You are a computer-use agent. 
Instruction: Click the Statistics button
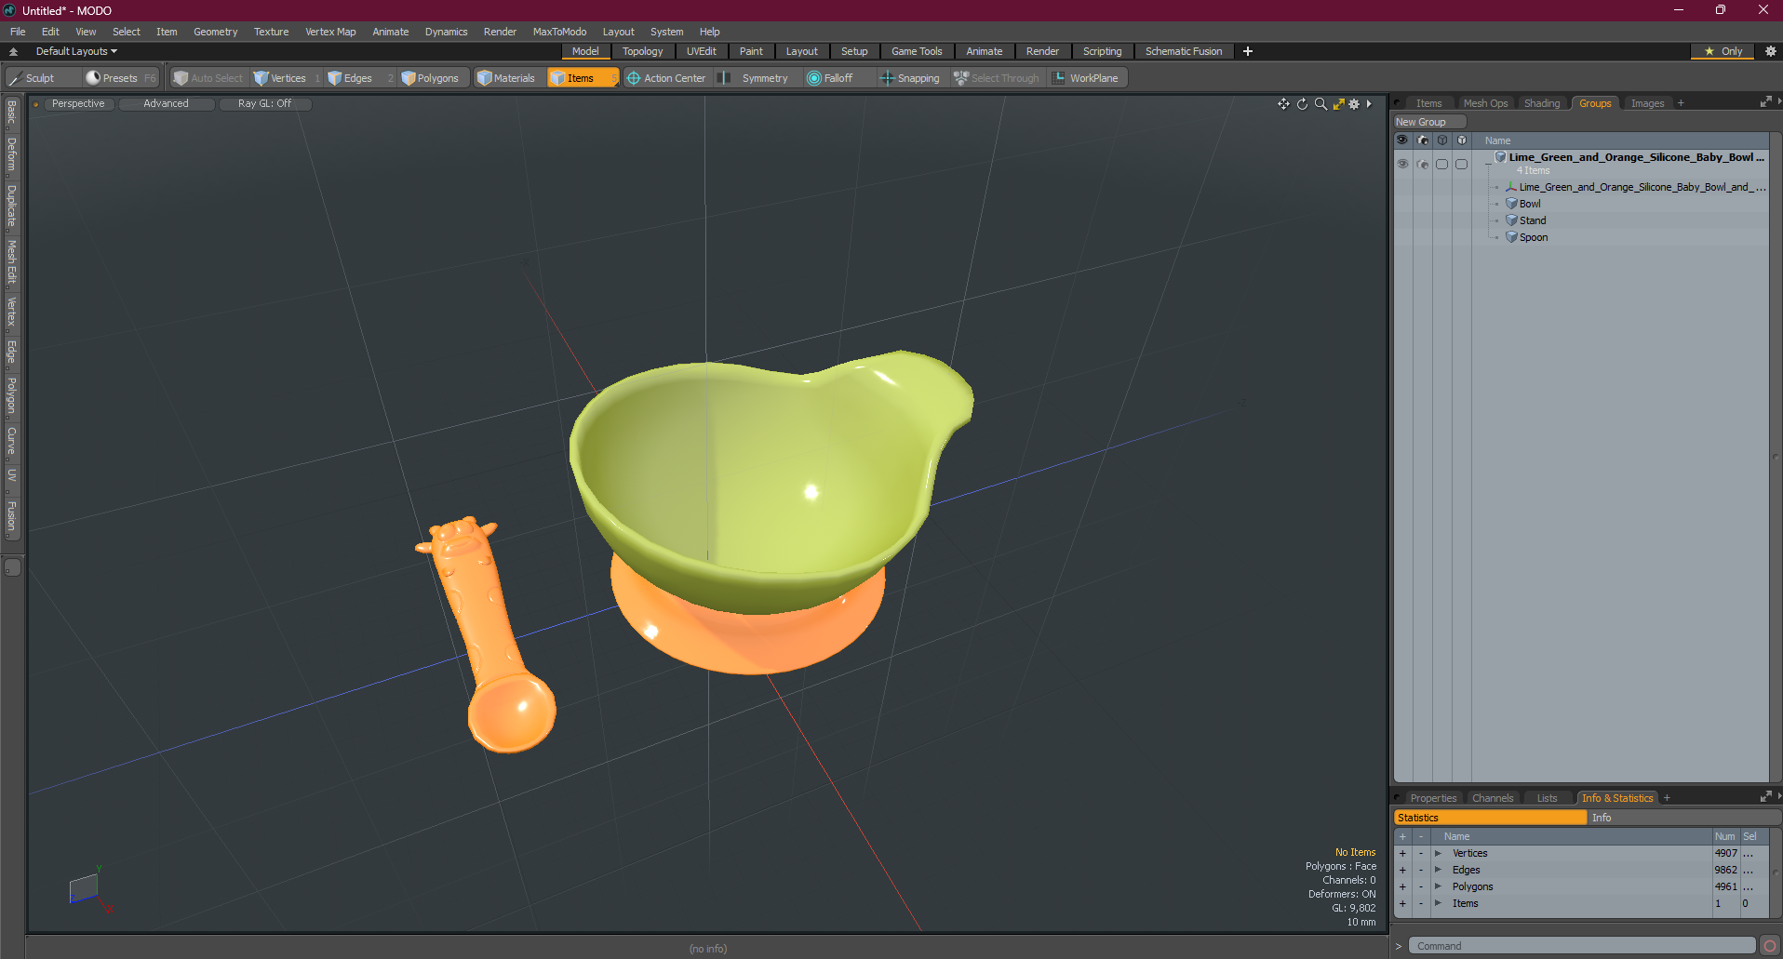(x=1490, y=818)
